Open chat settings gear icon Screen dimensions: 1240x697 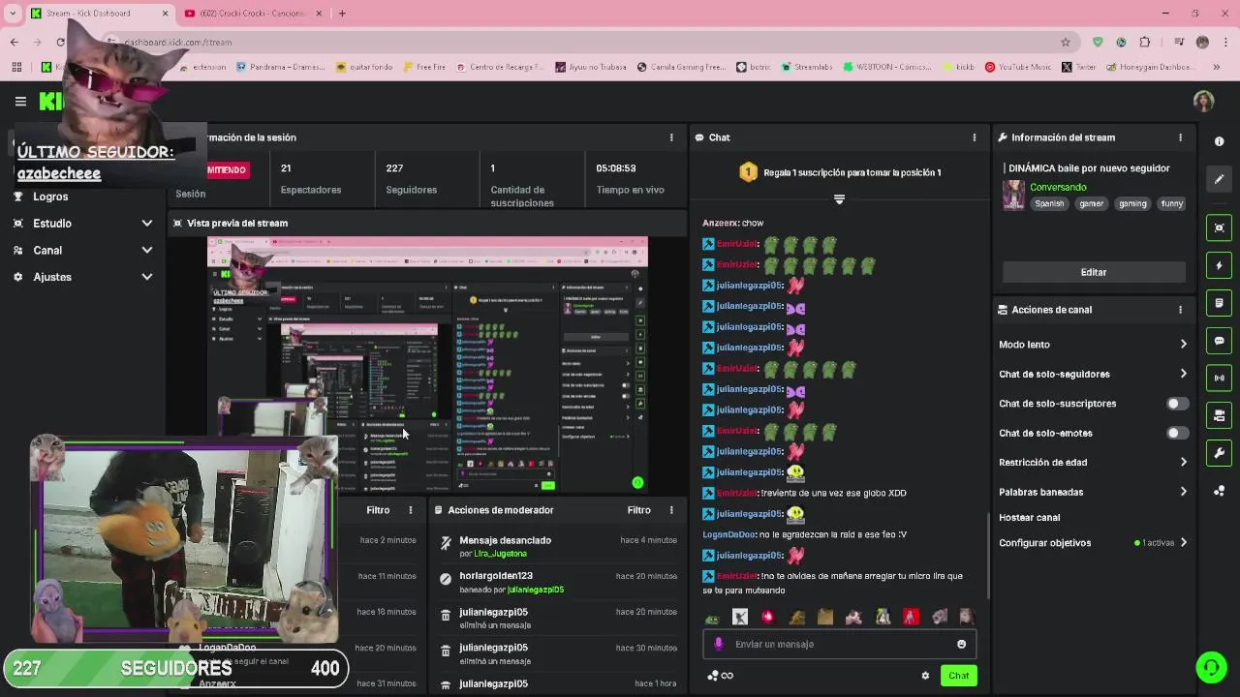pyautogui.click(x=925, y=676)
